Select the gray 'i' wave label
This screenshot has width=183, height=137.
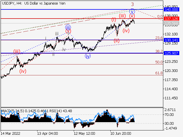coord(46,38)
